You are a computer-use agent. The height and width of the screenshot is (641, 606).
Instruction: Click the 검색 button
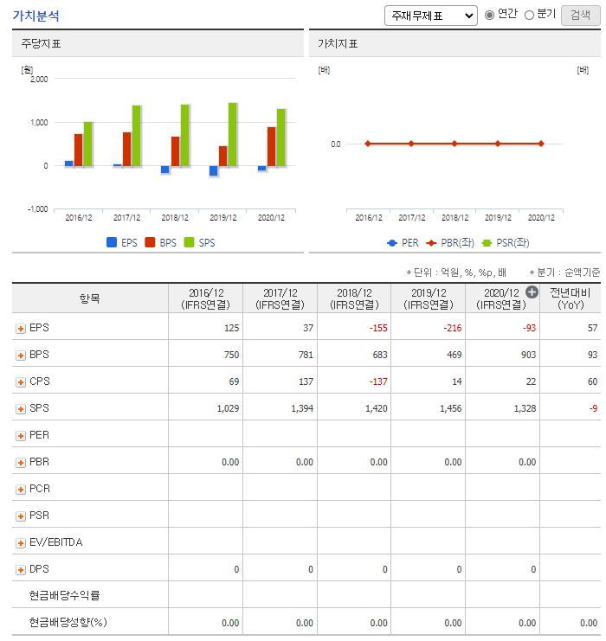[x=581, y=16]
